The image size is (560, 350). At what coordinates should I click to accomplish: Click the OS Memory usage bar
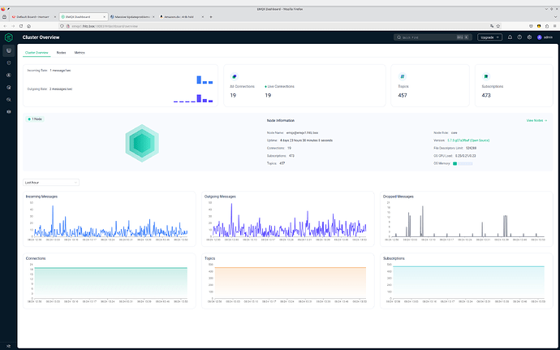pos(463,163)
